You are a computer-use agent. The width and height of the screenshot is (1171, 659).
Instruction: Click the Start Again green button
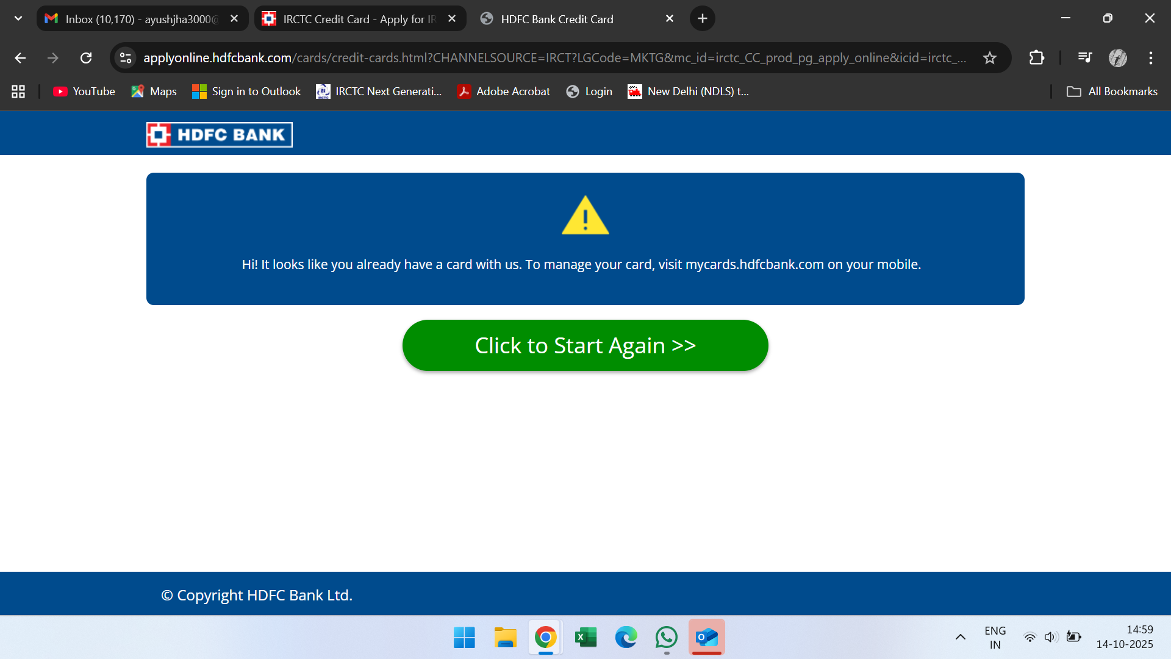click(585, 345)
